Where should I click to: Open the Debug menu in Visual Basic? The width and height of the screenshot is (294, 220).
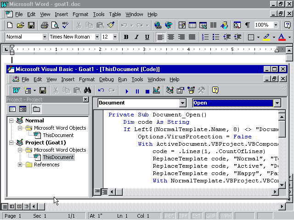click(x=106, y=79)
